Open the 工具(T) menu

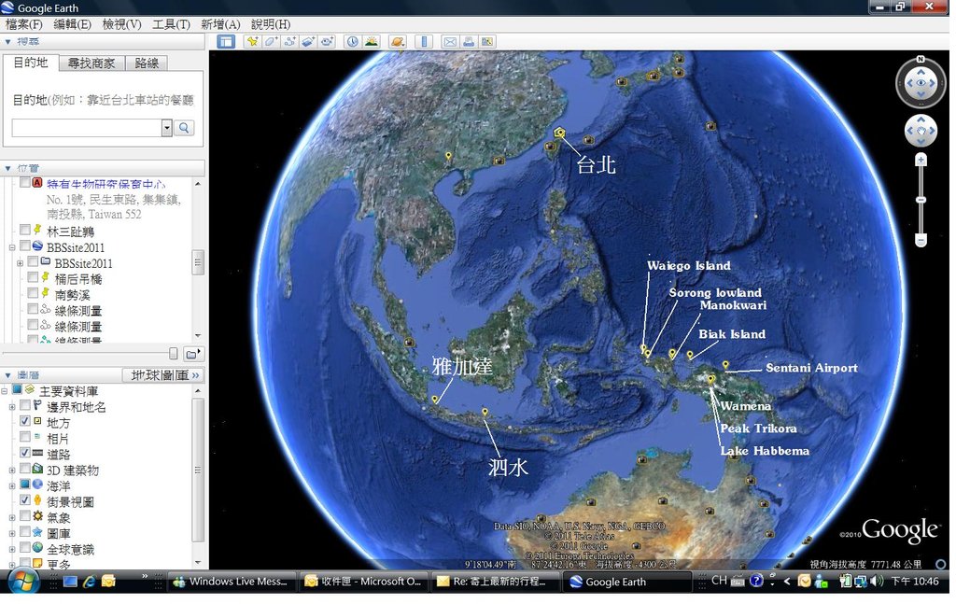pos(171,24)
